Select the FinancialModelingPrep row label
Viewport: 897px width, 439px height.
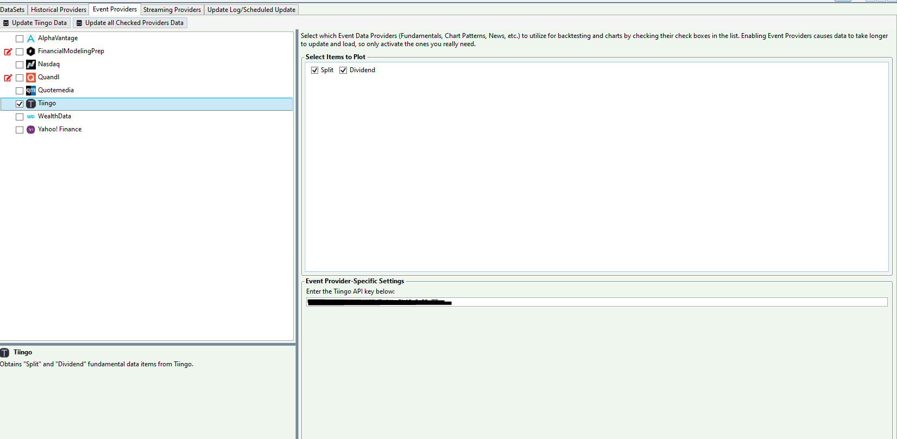[71, 51]
